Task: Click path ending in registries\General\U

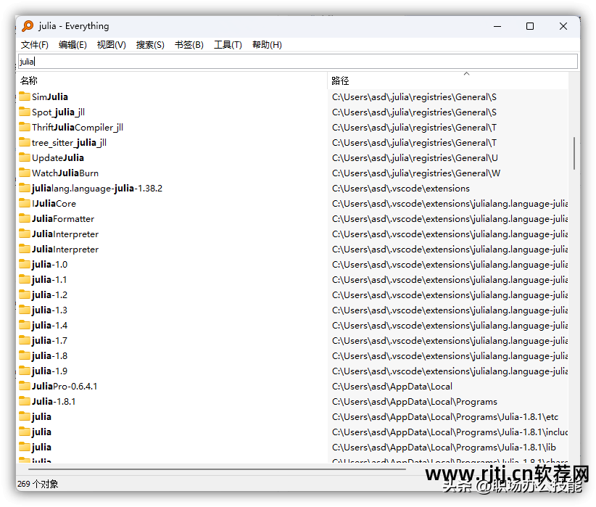Action: coord(415,158)
